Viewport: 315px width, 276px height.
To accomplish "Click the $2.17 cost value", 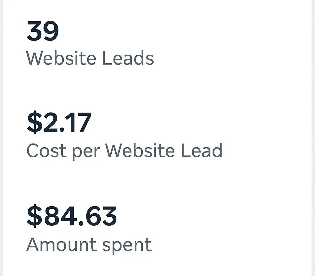I will click(x=59, y=122).
